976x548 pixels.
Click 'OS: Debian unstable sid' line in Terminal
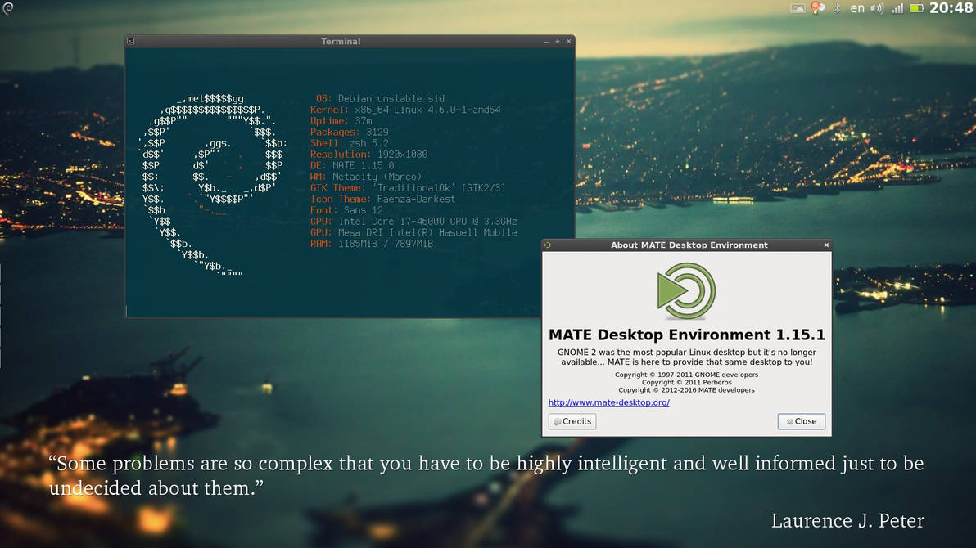(380, 98)
